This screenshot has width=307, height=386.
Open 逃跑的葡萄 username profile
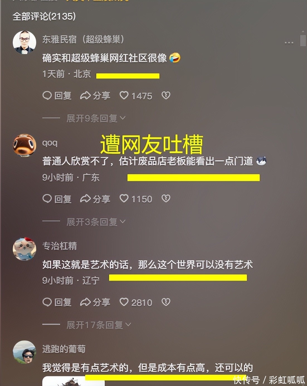tap(64, 349)
